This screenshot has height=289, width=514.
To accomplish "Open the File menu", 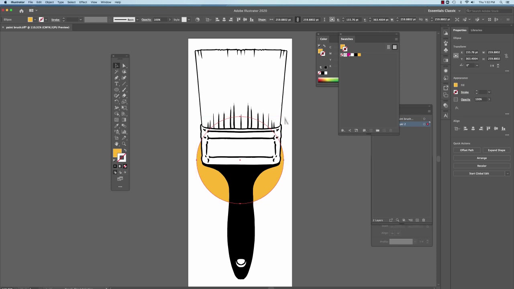I will pyautogui.click(x=31, y=2).
